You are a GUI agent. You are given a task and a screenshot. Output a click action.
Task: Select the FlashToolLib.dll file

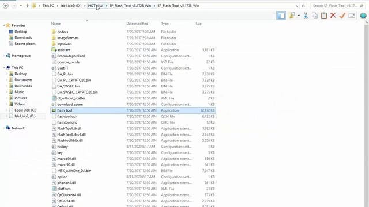[133, 128]
